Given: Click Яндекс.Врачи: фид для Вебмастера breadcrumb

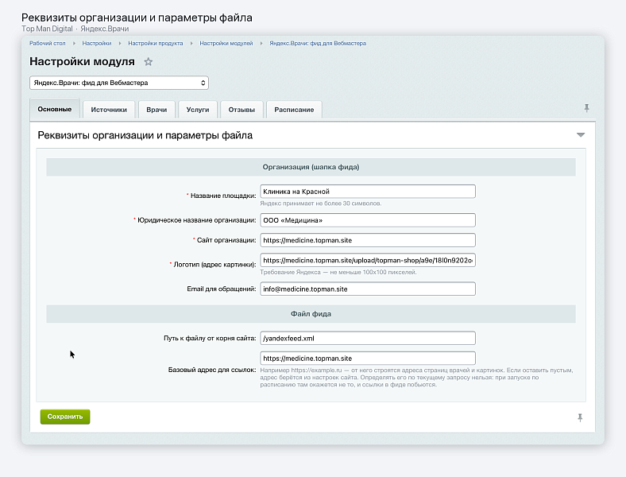Looking at the screenshot, I should click(318, 43).
